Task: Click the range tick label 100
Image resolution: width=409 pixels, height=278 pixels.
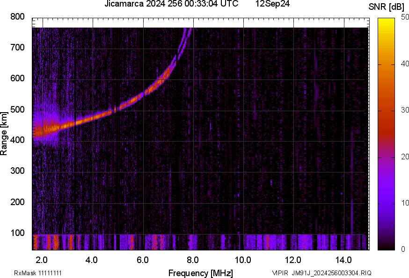Action: [x=17, y=233]
